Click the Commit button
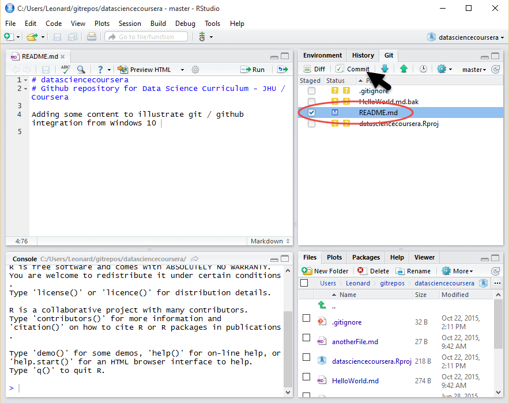 point(353,69)
